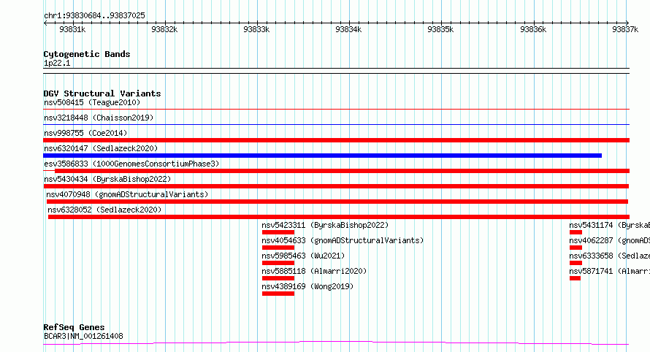Open variant nsv4070948 (gnomADStructuralVariants)

click(x=127, y=194)
